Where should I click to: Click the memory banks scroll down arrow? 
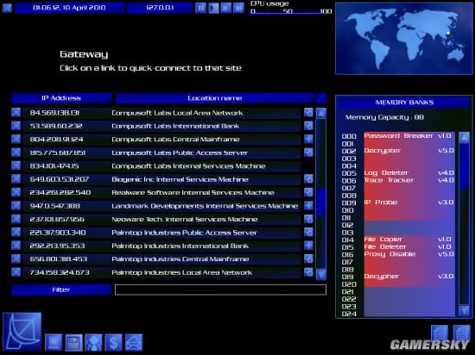[464, 310]
